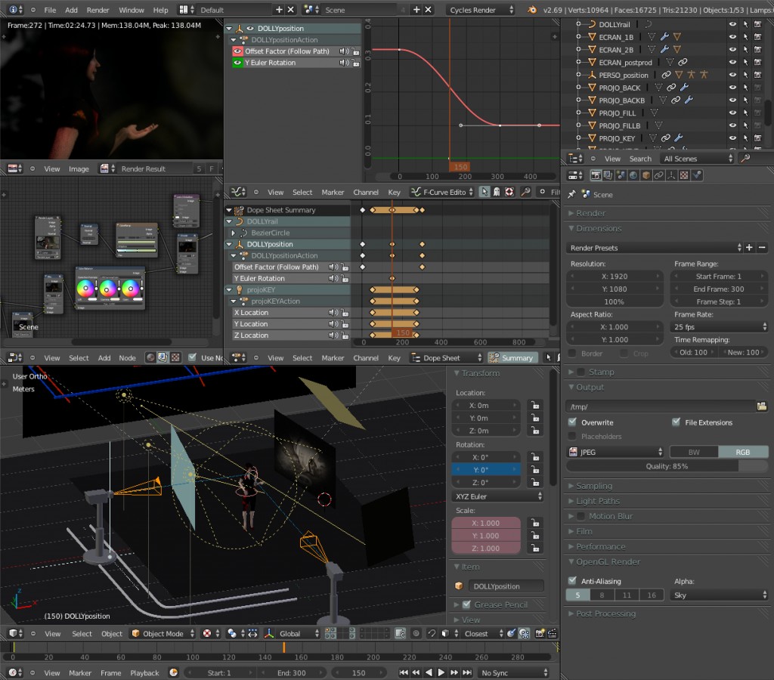Hide PROJO_FILL using its eye icon
774x680 pixels.
pos(732,112)
